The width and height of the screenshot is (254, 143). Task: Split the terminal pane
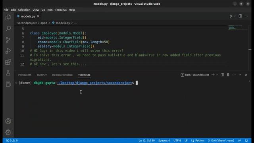(x=222, y=75)
